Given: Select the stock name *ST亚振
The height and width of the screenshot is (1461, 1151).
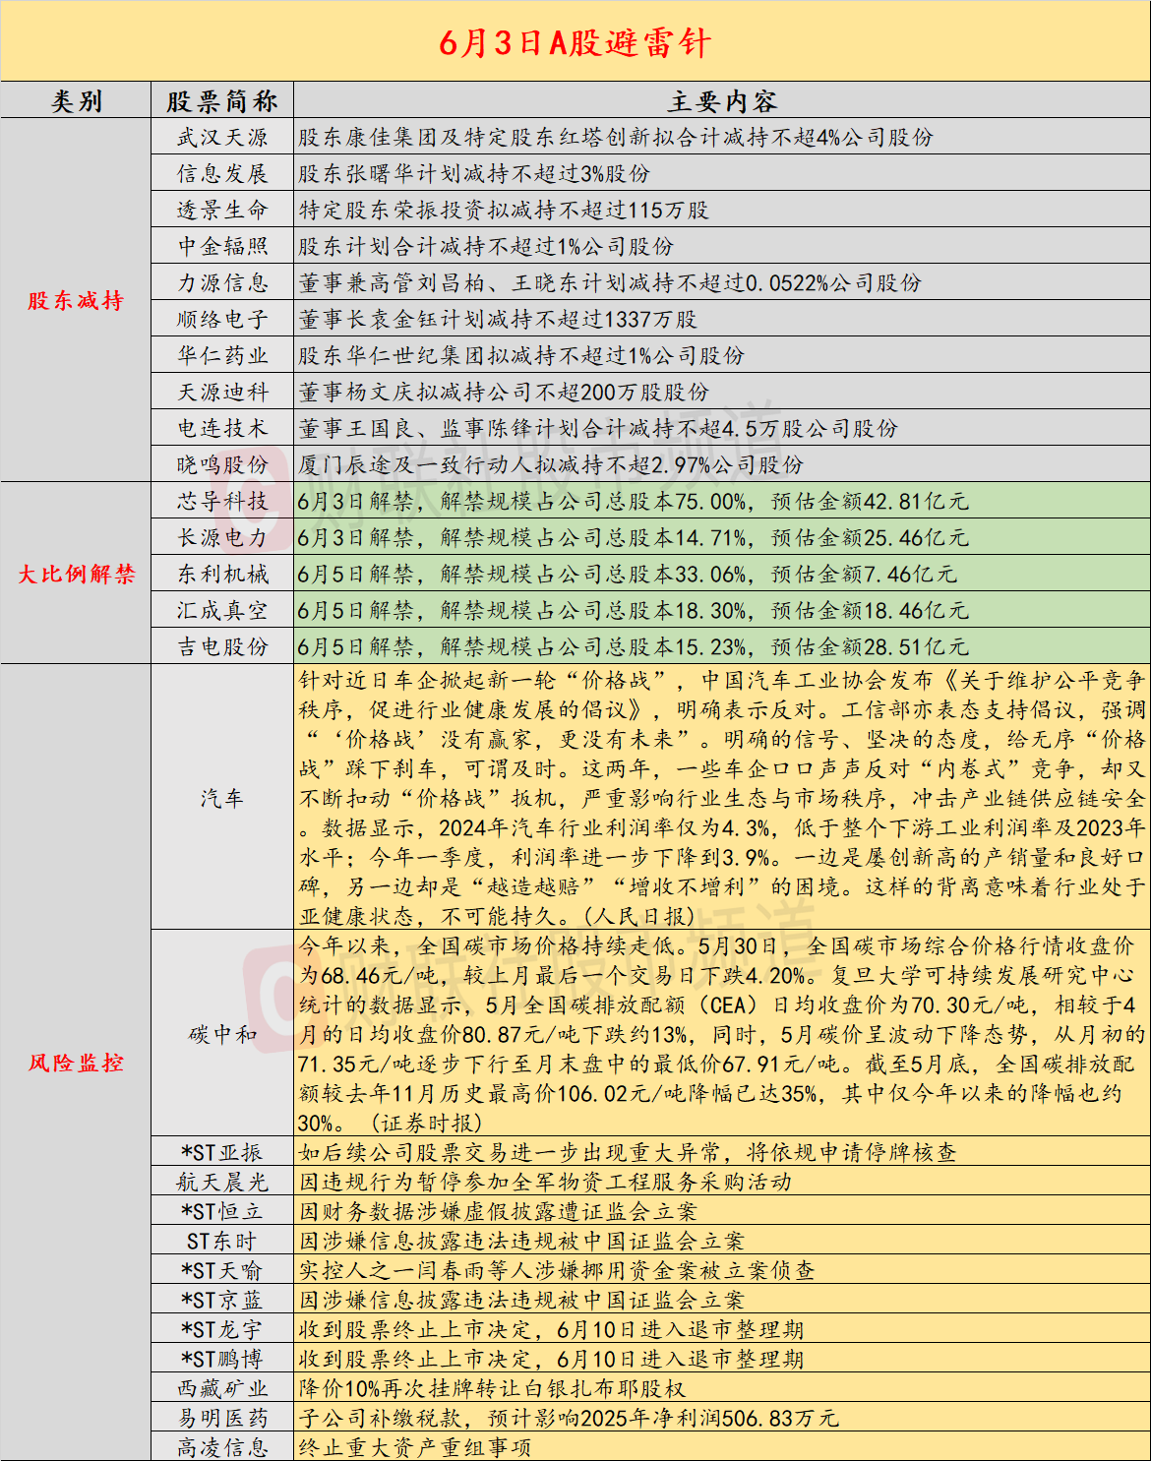Looking at the screenshot, I should click(x=222, y=1153).
